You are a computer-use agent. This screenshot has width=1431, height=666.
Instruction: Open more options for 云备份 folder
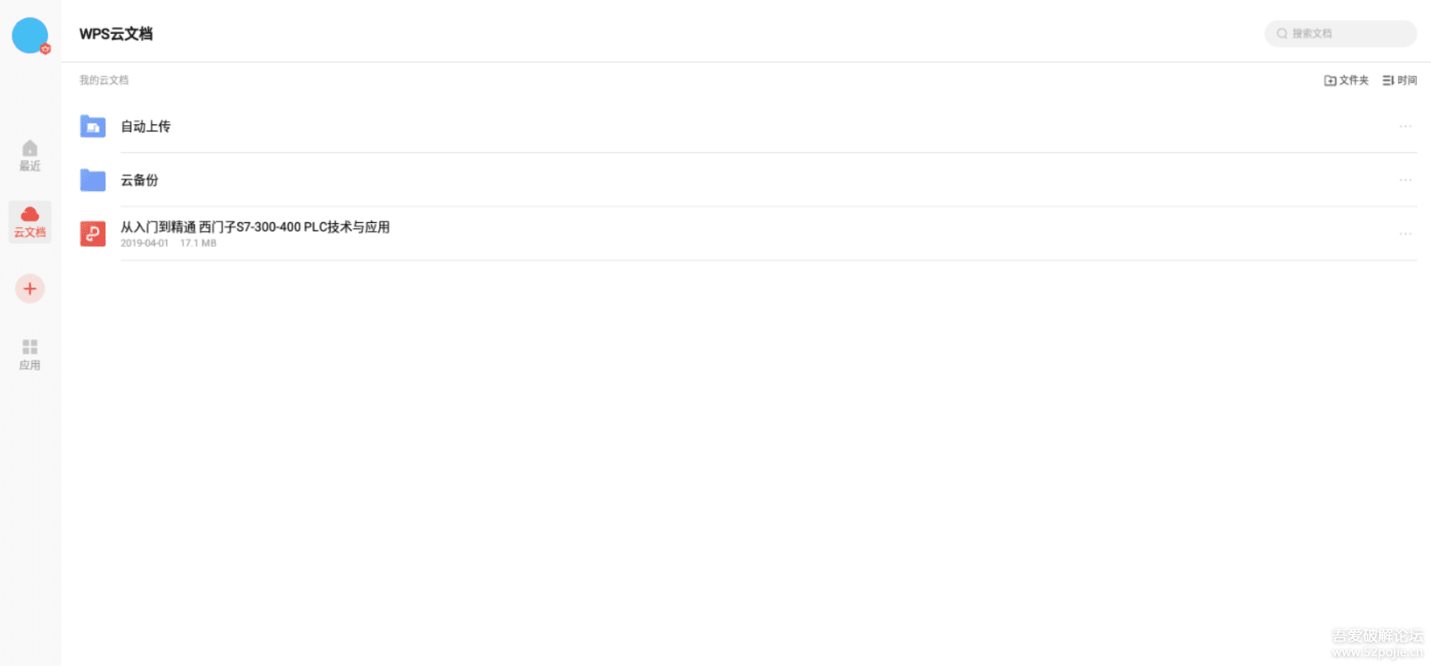(x=1405, y=180)
